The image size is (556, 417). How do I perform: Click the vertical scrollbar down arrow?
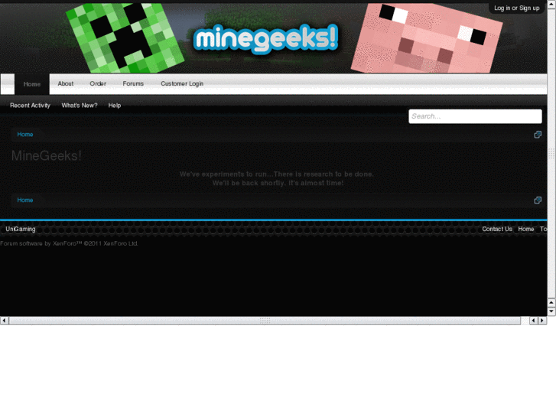[551, 311]
